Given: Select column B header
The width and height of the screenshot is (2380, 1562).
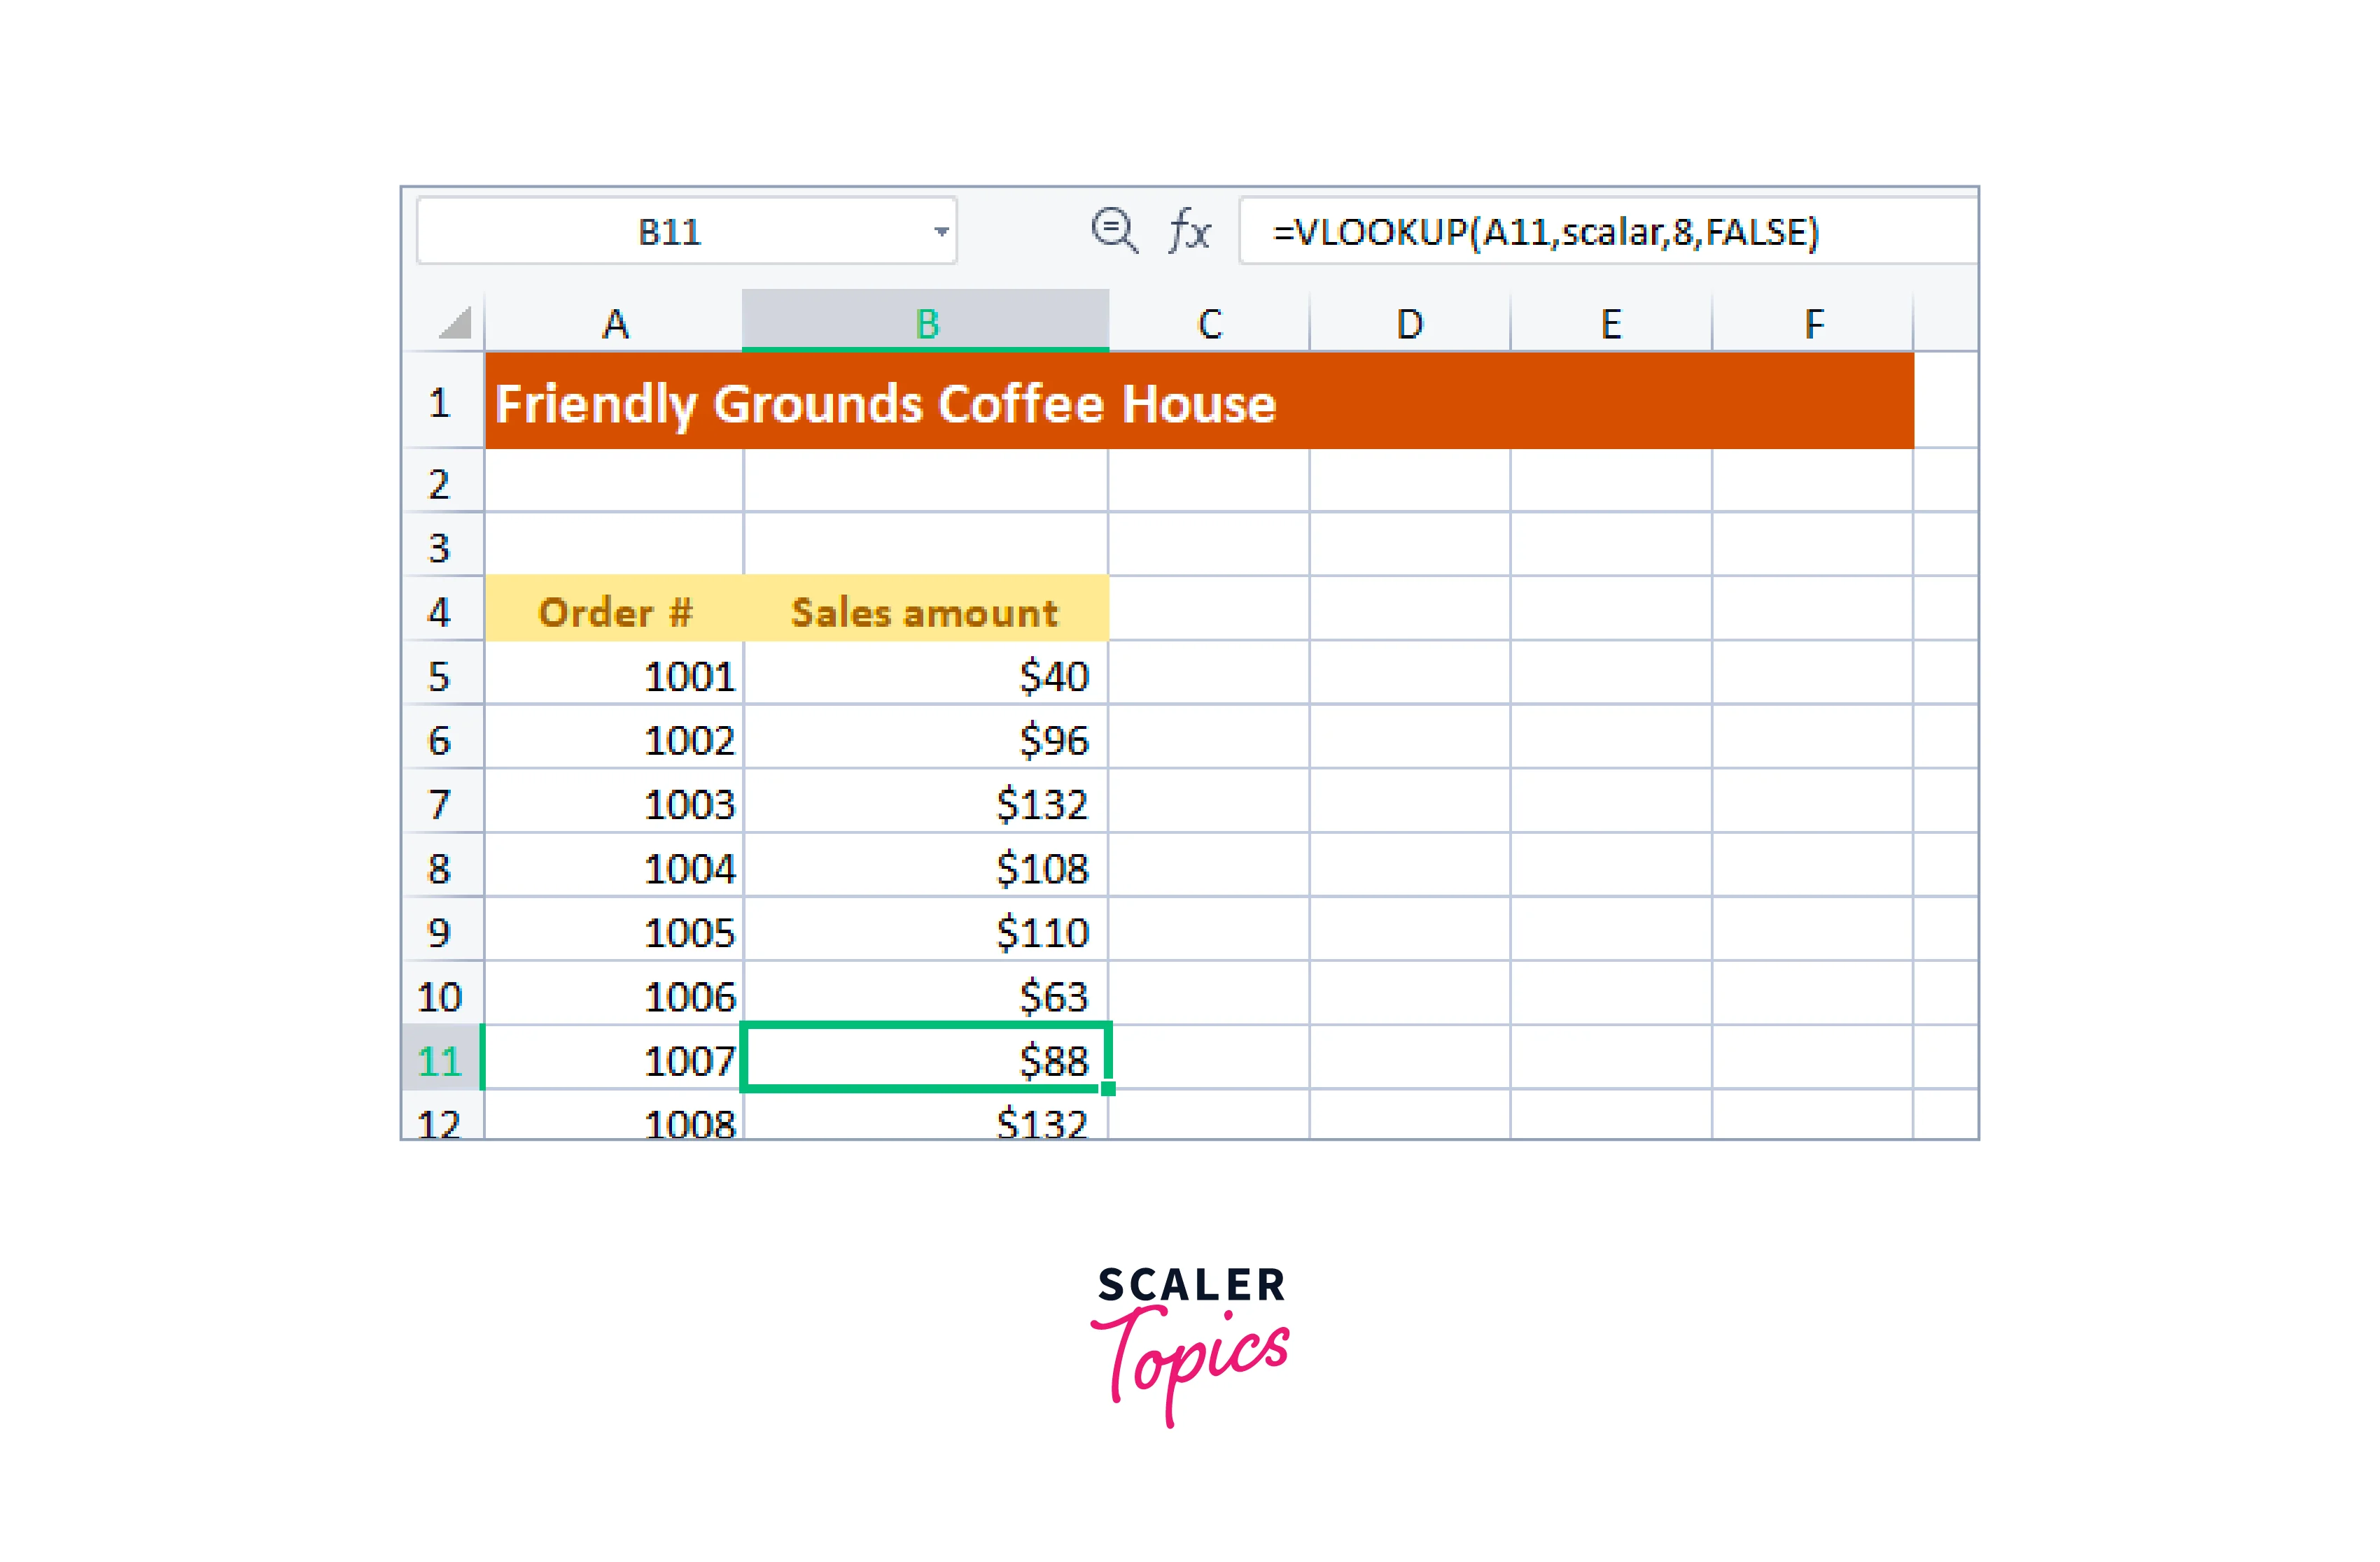Looking at the screenshot, I should tap(925, 322).
